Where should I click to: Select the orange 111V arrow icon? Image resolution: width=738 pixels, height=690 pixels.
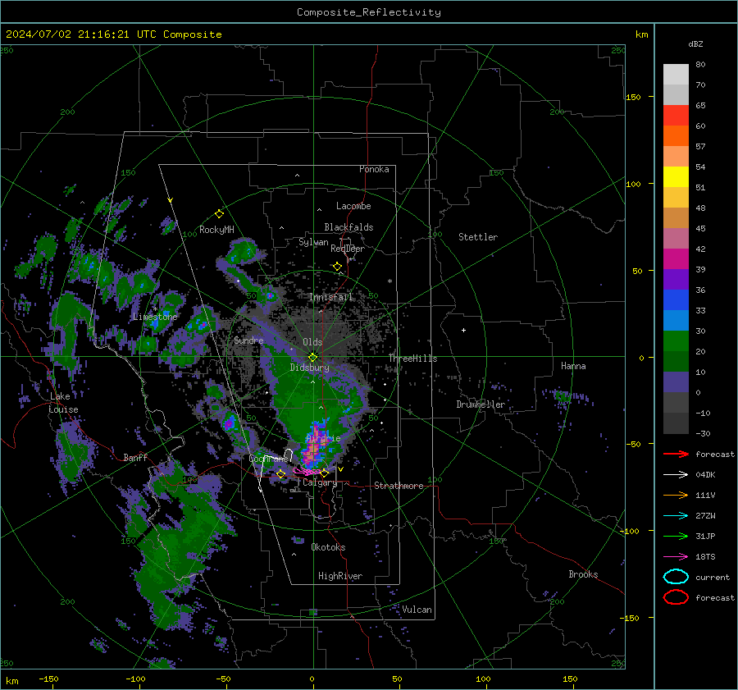676,495
